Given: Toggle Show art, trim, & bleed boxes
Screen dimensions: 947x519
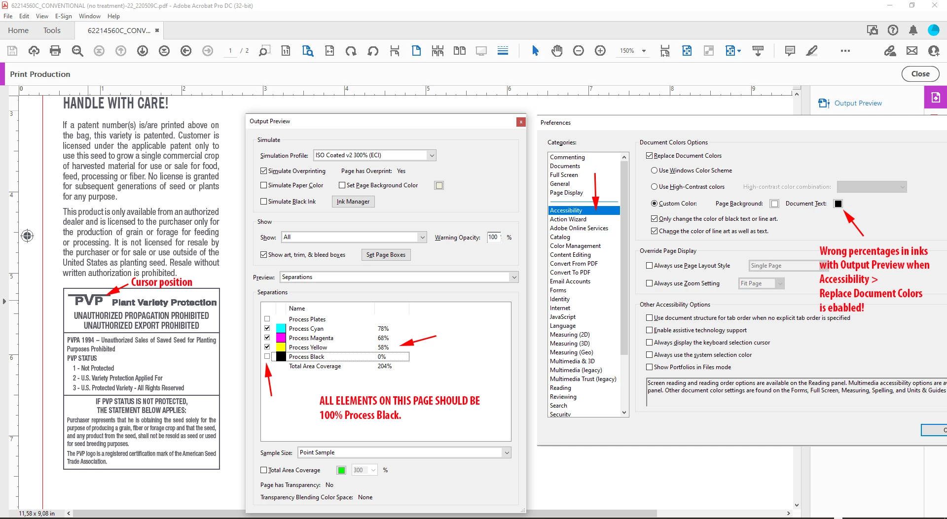Looking at the screenshot, I should coord(264,255).
